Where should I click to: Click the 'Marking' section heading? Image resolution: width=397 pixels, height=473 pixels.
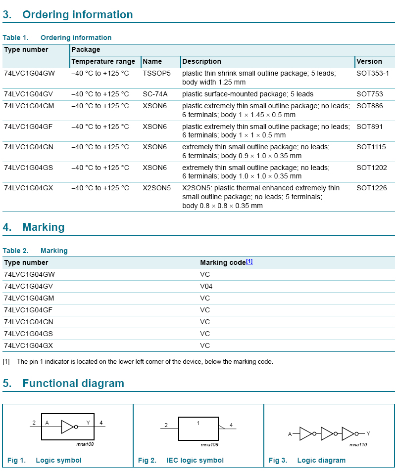click(x=43, y=227)
